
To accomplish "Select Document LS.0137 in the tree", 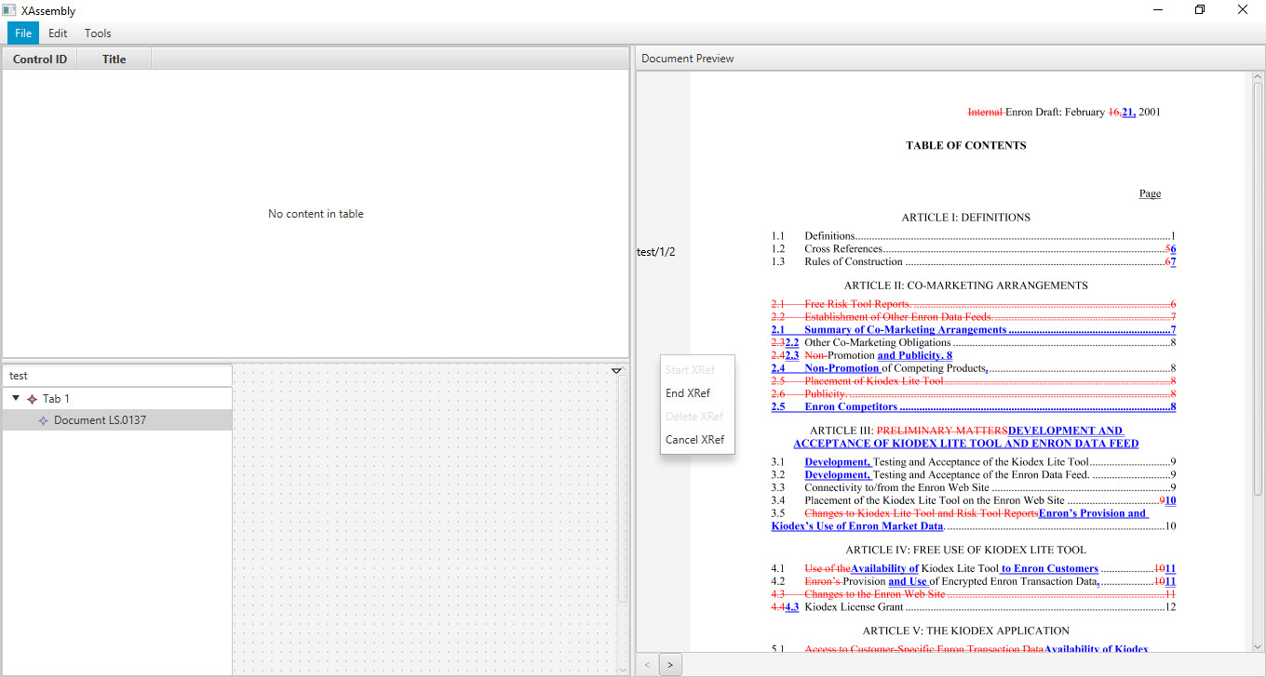I will [x=116, y=420].
